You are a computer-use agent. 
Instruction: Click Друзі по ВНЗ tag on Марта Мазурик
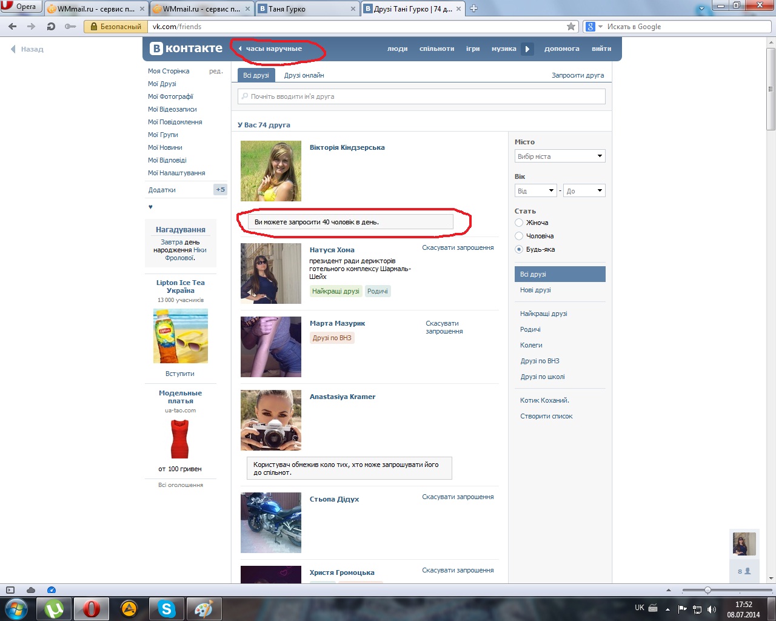coord(332,338)
